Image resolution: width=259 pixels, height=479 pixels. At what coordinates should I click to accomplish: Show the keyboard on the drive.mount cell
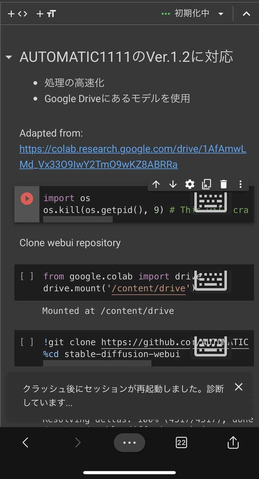(211, 280)
